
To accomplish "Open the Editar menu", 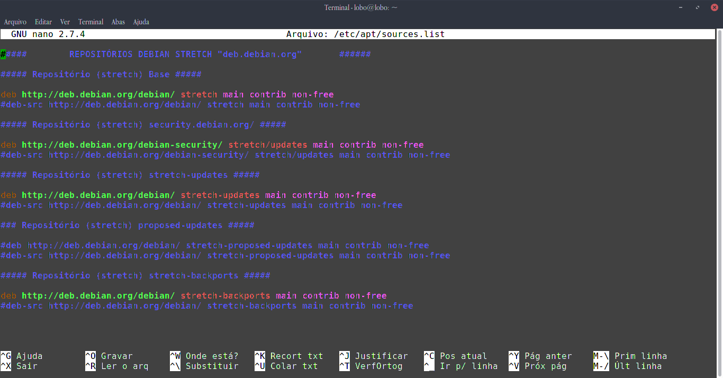I will point(43,22).
